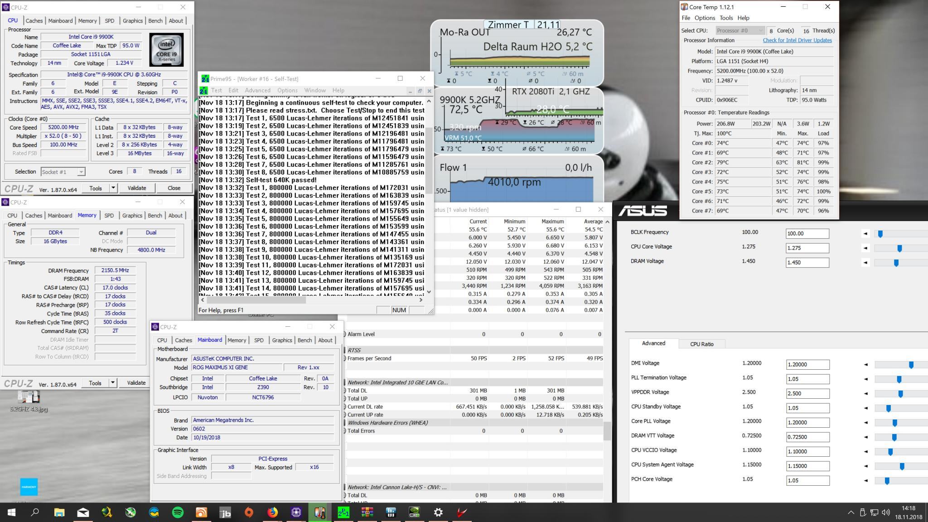This screenshot has width=928, height=522.
Task: Click the Close button in top CPU-Z window
Action: click(x=174, y=188)
